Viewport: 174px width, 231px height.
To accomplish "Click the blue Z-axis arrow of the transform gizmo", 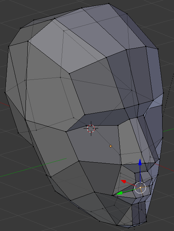I will [x=140, y=162].
